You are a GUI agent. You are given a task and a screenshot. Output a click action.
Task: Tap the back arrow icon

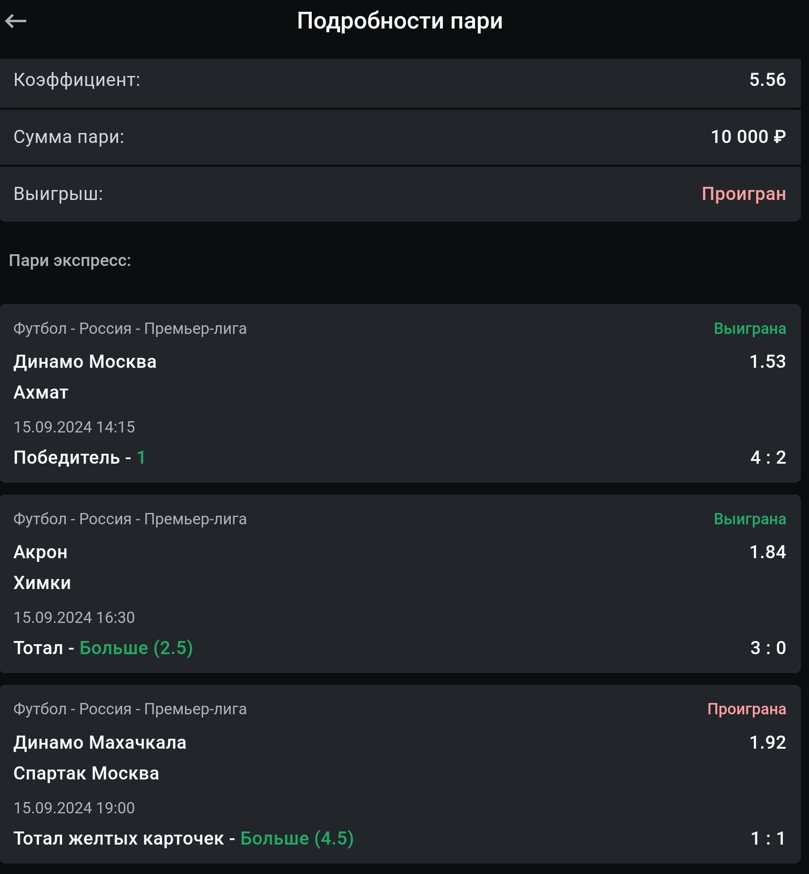point(16,21)
